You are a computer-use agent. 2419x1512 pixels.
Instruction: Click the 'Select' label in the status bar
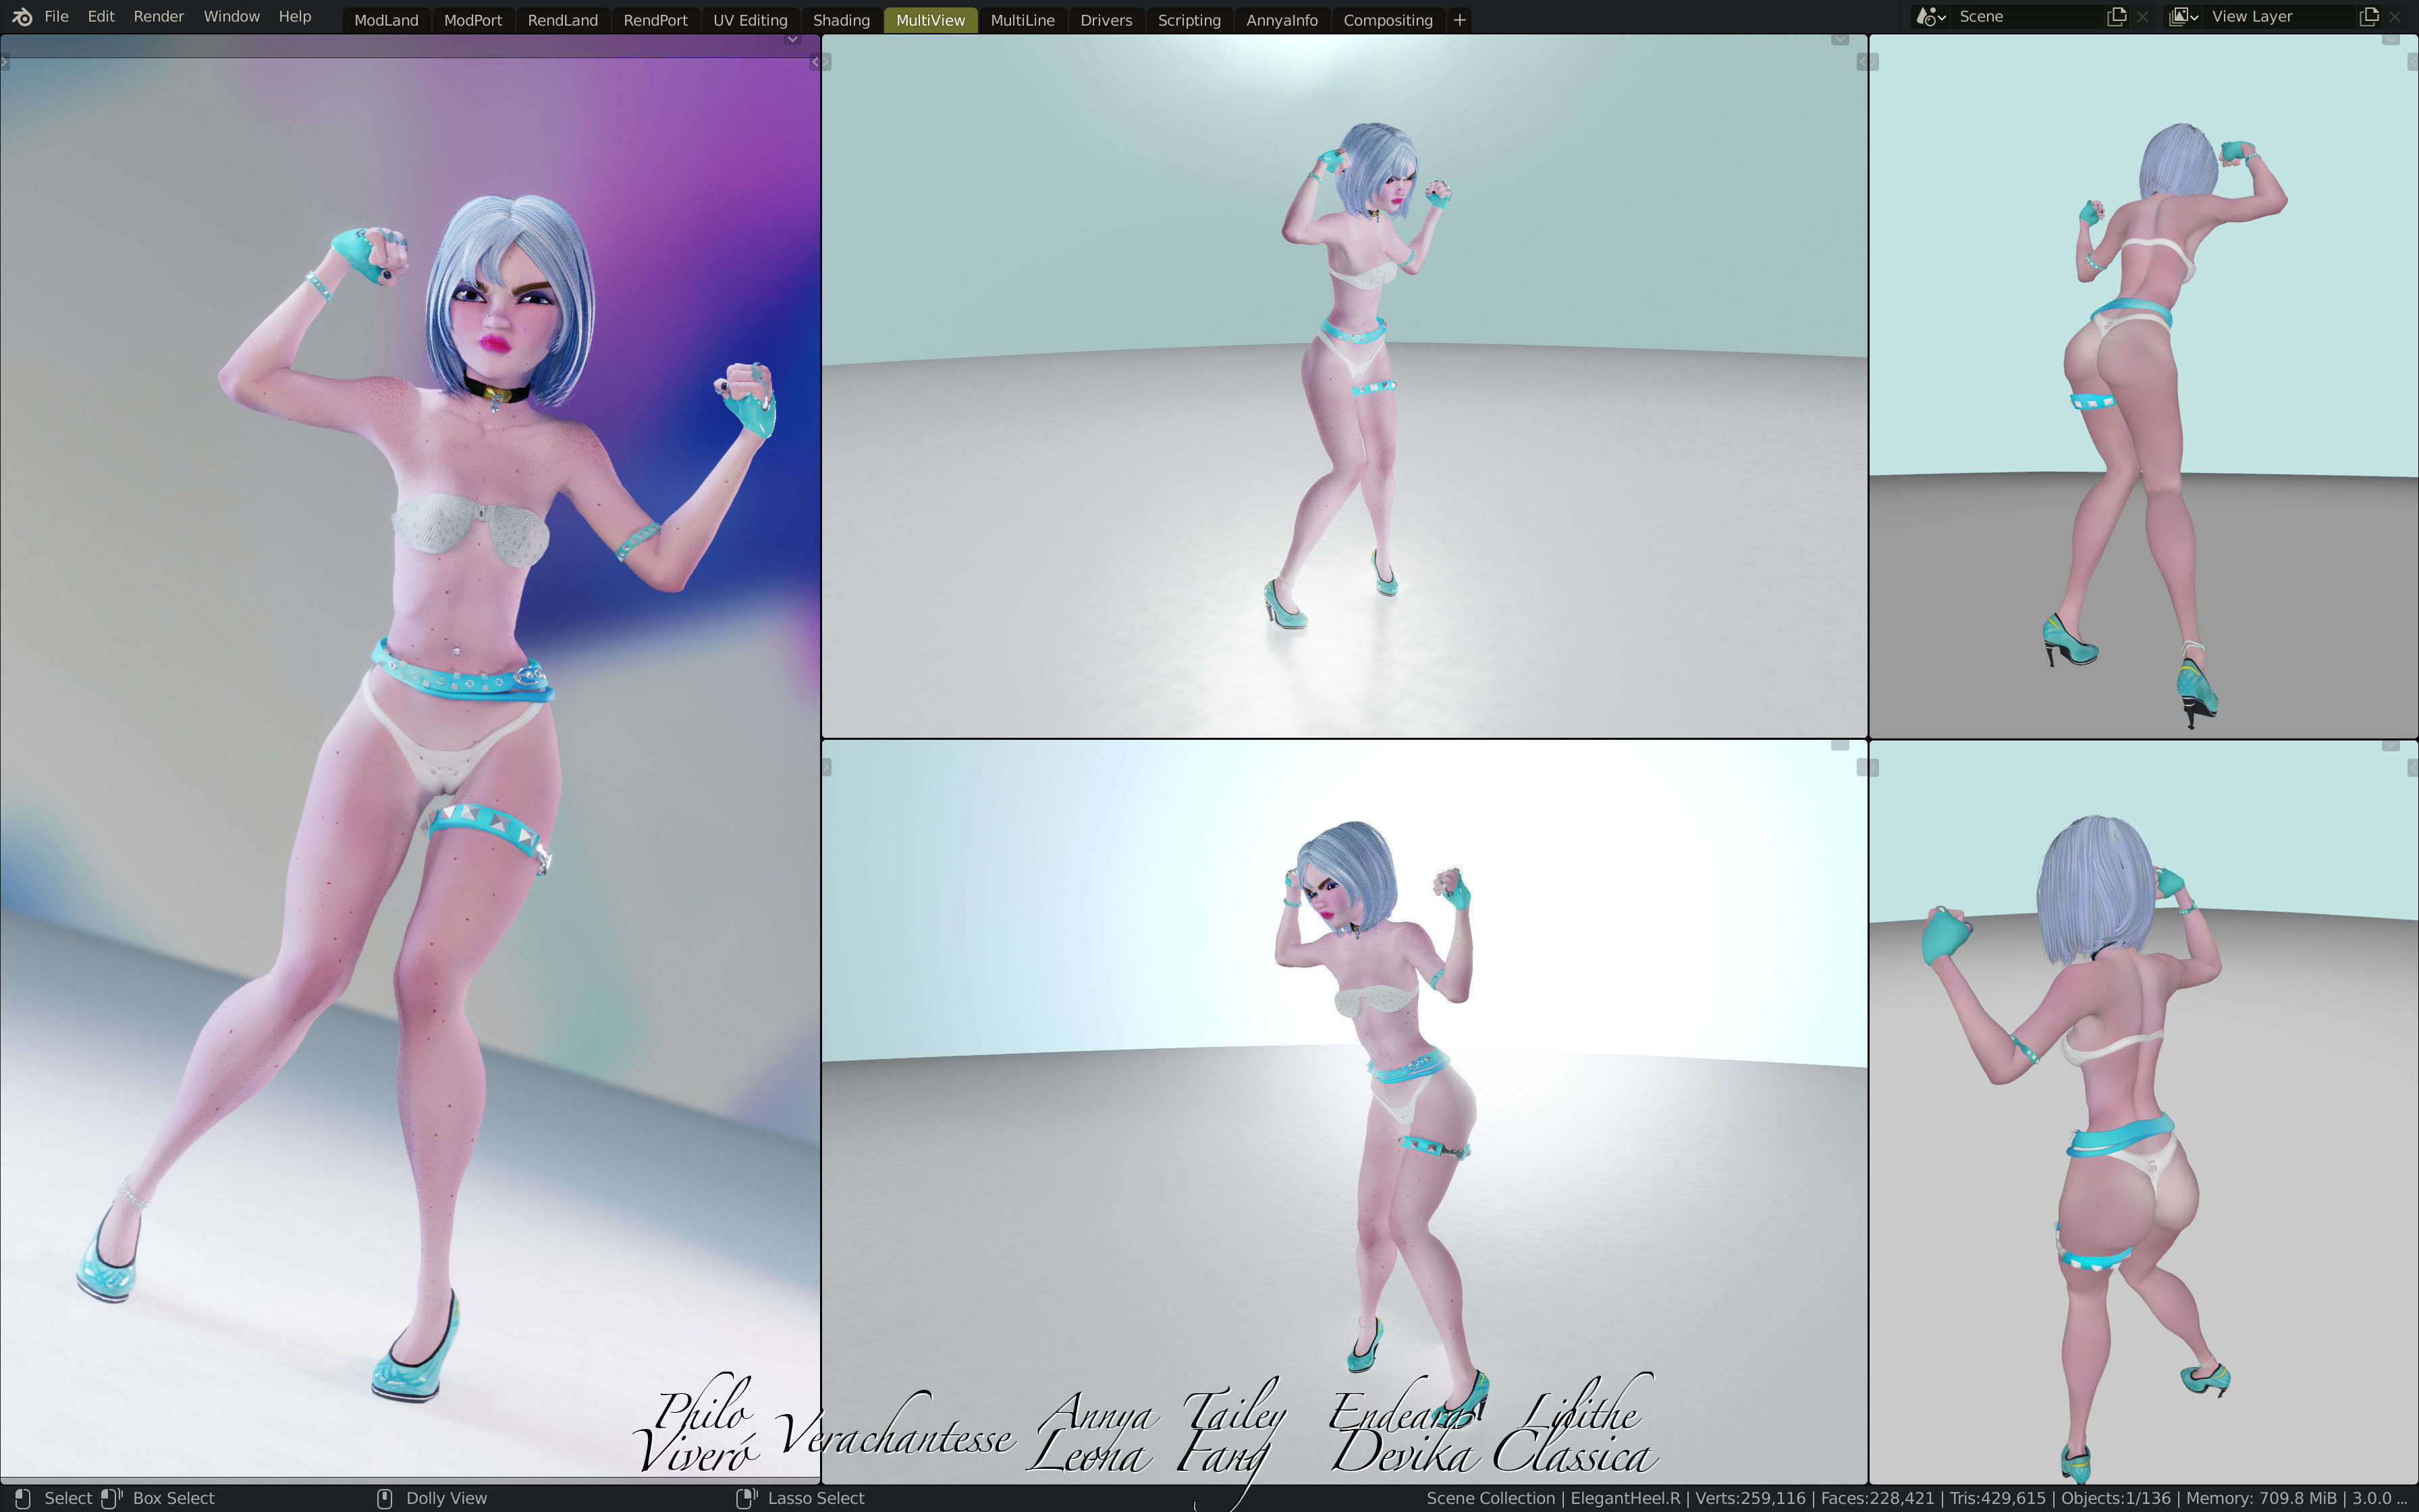[68, 1498]
